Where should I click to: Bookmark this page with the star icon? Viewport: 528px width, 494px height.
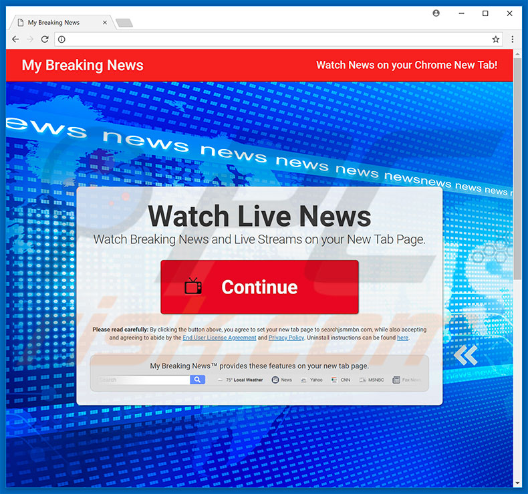495,39
